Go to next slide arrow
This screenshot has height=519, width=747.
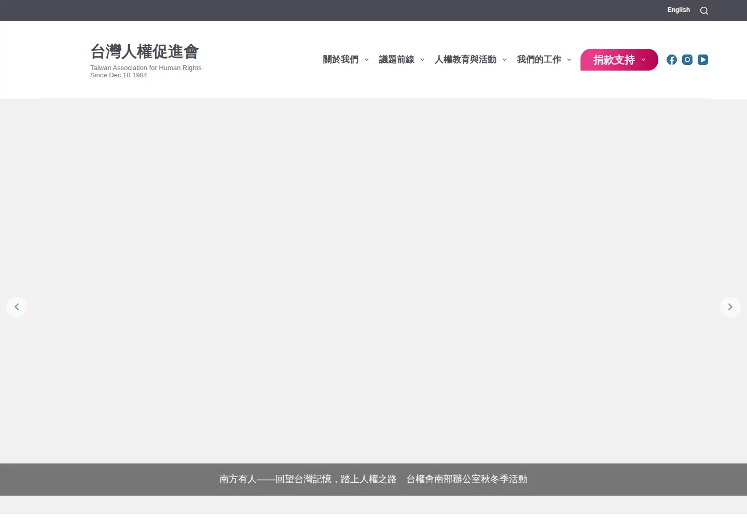coord(730,307)
